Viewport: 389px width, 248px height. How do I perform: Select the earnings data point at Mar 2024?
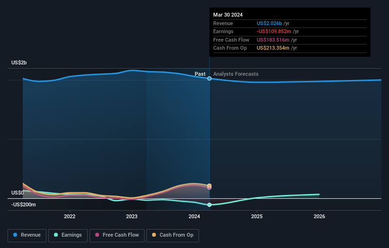point(209,205)
